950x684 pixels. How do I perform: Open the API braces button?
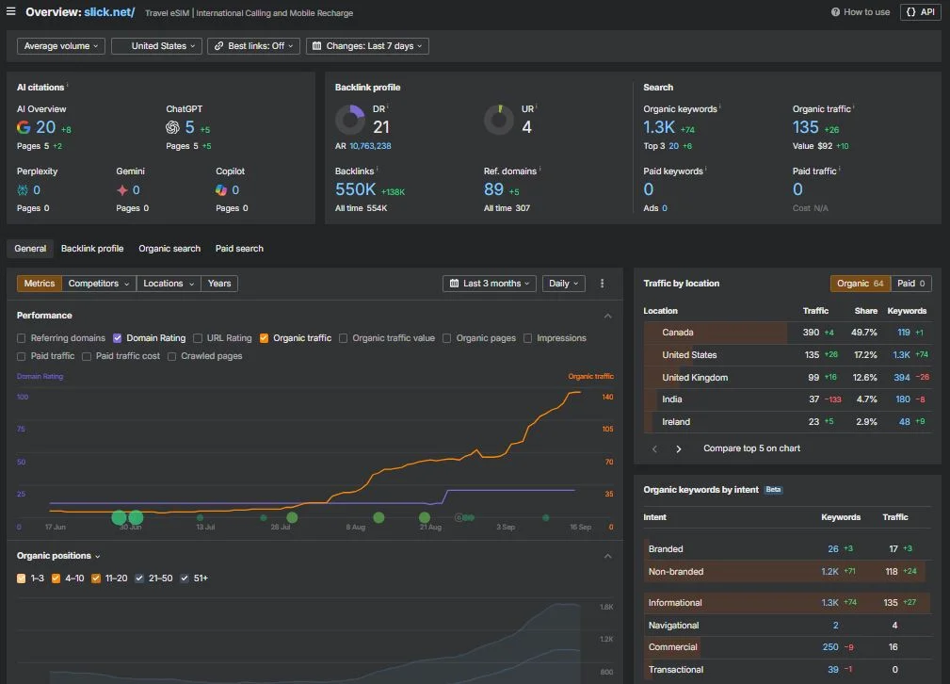920,12
